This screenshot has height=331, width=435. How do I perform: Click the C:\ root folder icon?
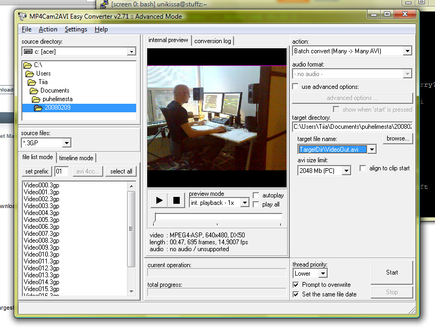27,65
